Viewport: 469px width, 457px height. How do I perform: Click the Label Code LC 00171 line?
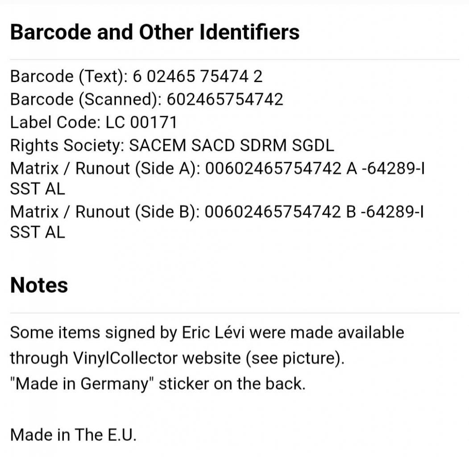(94, 122)
